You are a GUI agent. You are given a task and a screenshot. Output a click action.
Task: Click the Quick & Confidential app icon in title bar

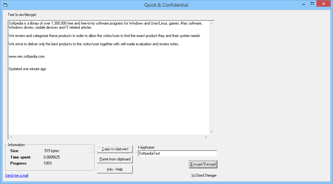pyautogui.click(x=5, y=5)
